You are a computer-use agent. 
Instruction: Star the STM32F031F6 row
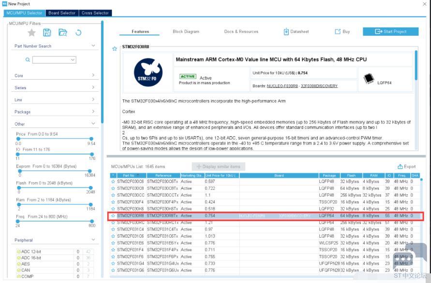pos(113,256)
